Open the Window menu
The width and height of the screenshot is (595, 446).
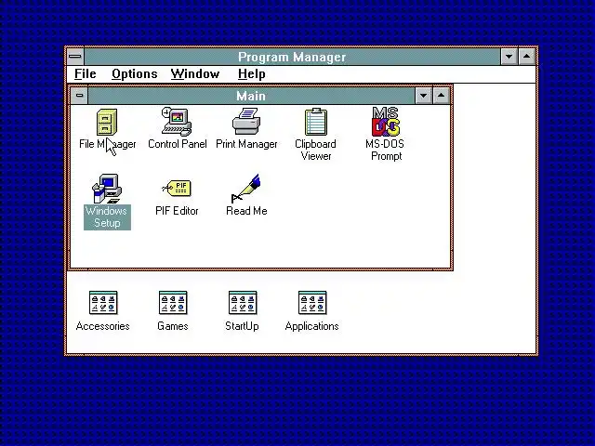195,74
